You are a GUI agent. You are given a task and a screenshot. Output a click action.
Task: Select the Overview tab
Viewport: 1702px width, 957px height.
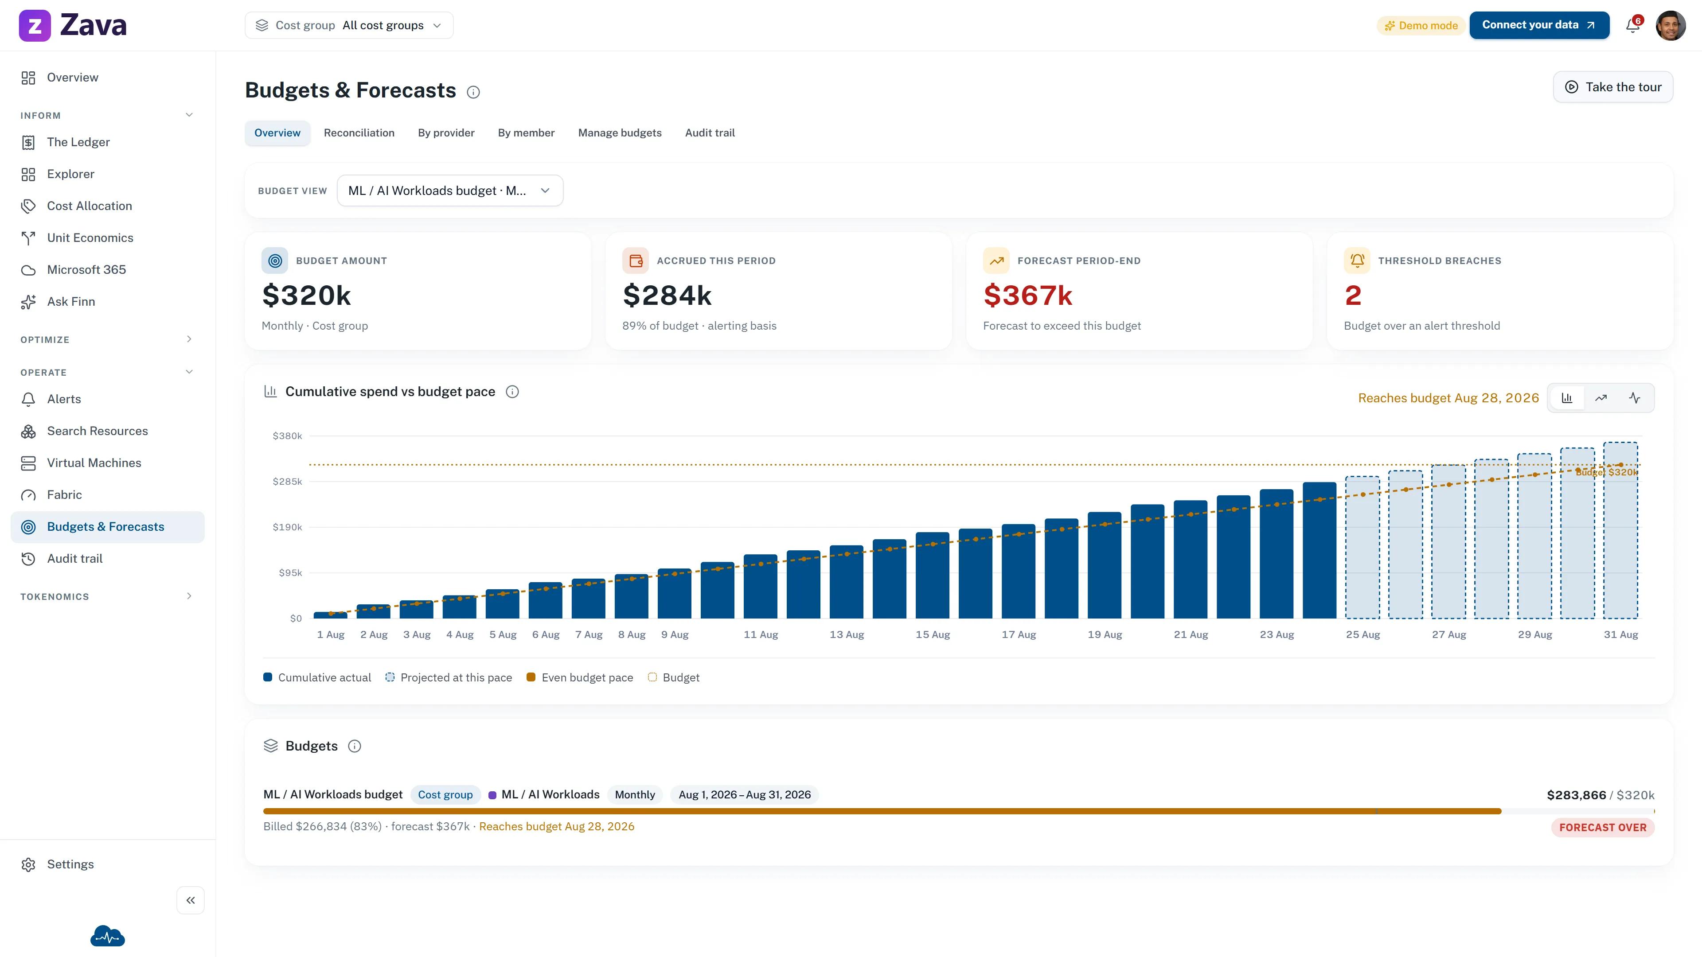[x=277, y=133]
